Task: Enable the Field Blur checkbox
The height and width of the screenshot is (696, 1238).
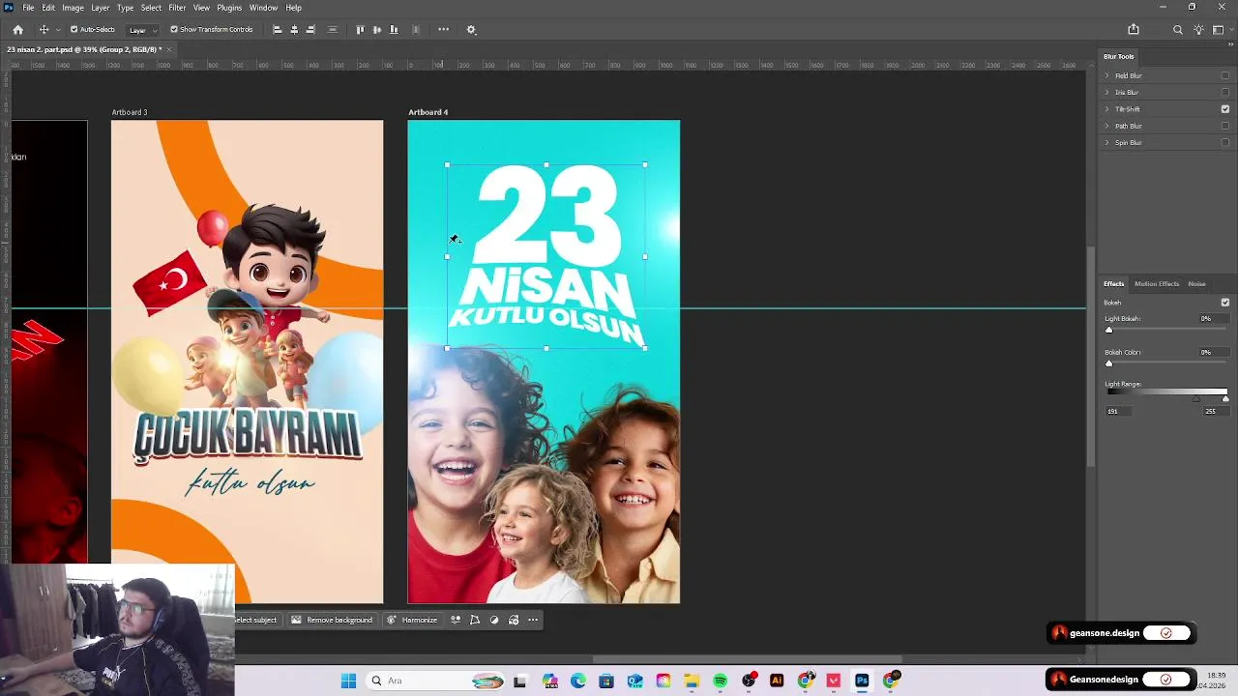Action: (x=1224, y=76)
